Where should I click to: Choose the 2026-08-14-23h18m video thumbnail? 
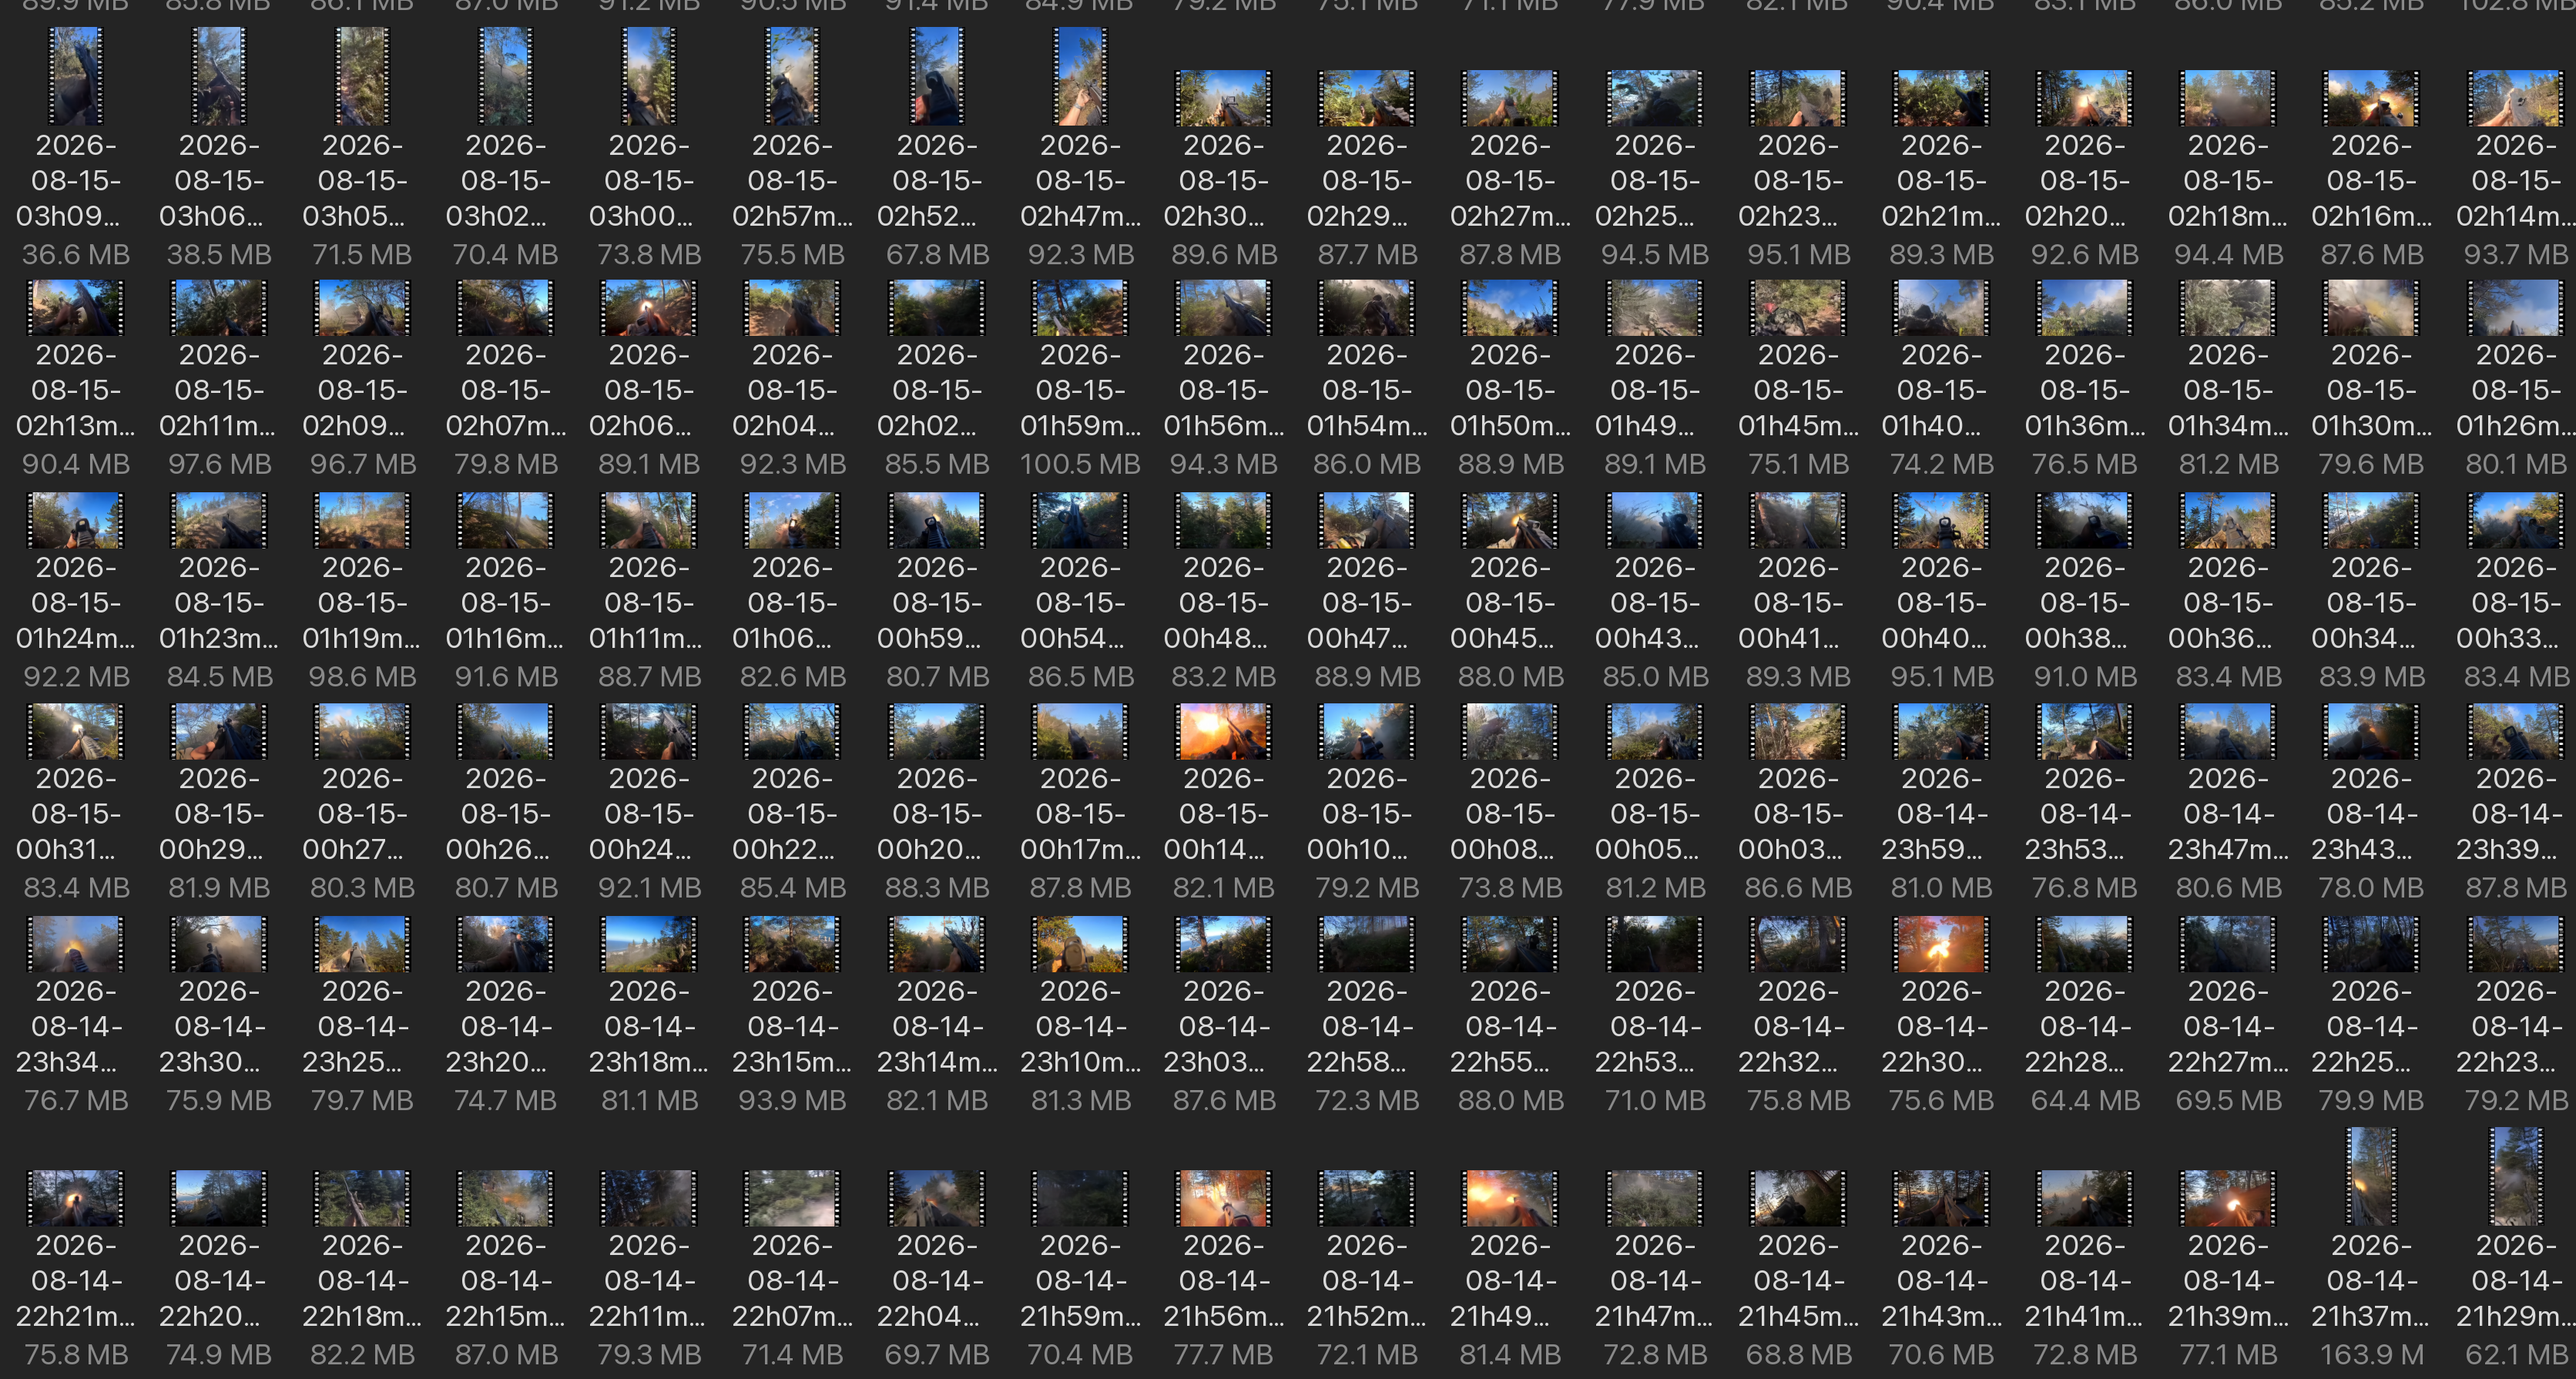[x=649, y=944]
